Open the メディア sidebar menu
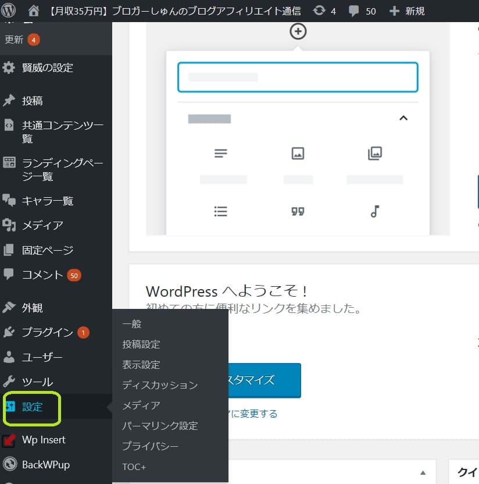Screen dimensions: 479x484 (x=42, y=225)
